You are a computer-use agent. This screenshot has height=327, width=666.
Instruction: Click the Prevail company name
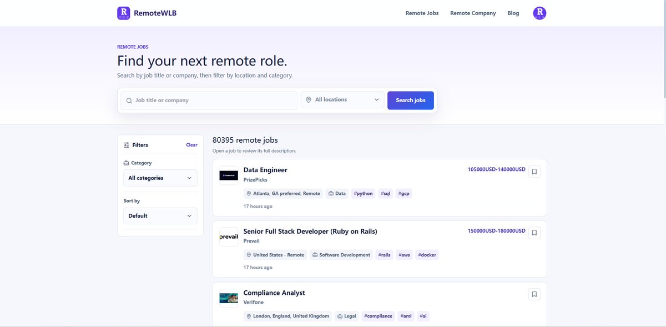click(251, 241)
